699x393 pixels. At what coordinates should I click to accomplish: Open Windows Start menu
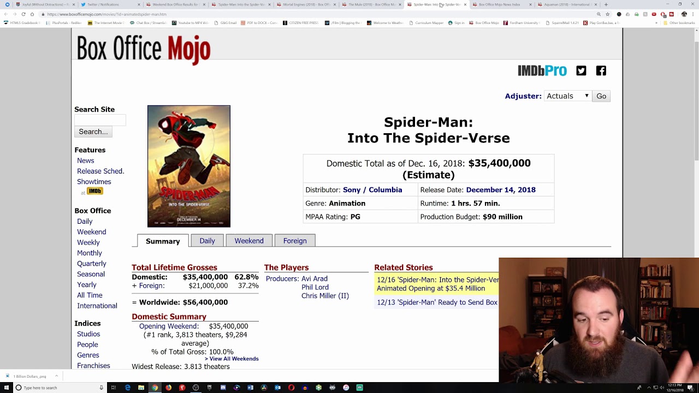[x=6, y=388]
